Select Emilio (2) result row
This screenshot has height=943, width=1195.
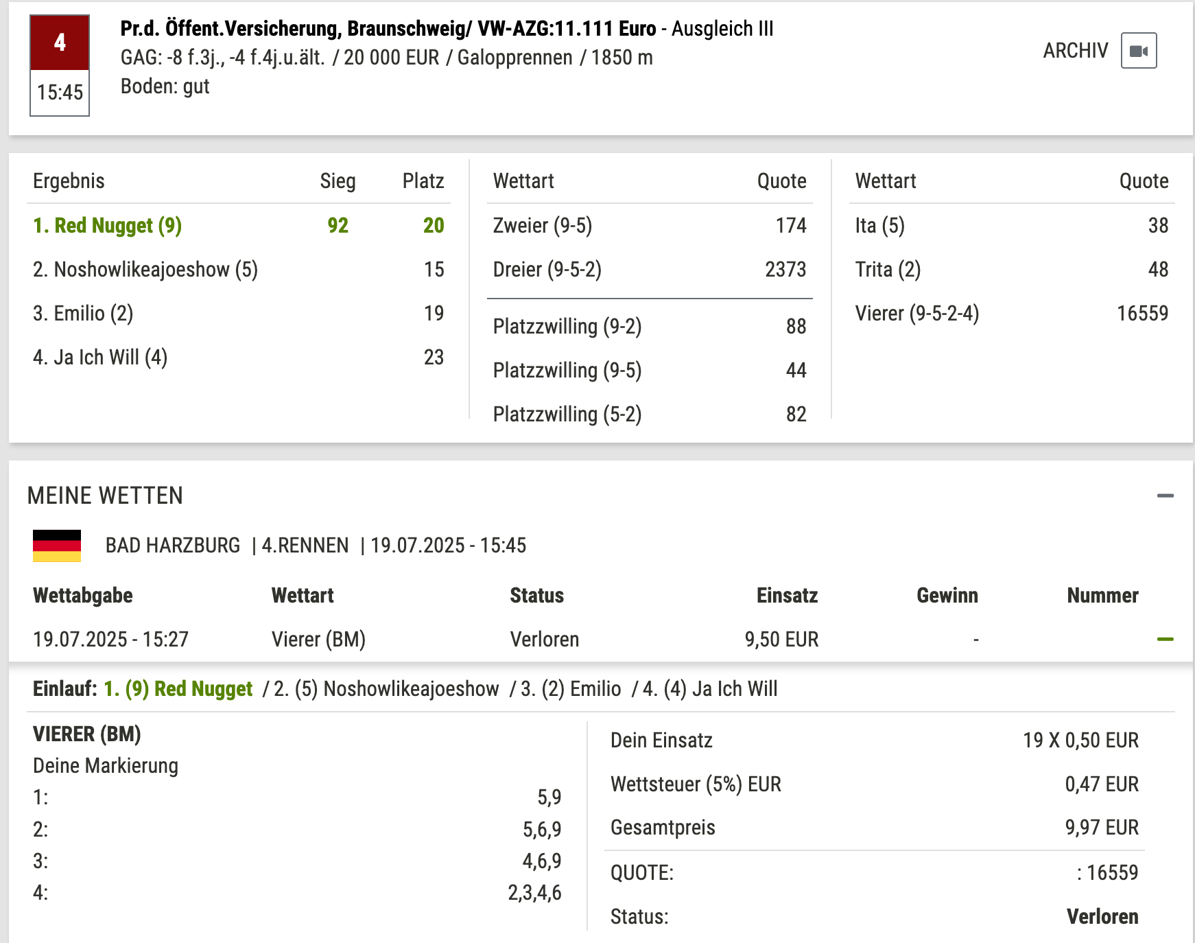pos(239,313)
